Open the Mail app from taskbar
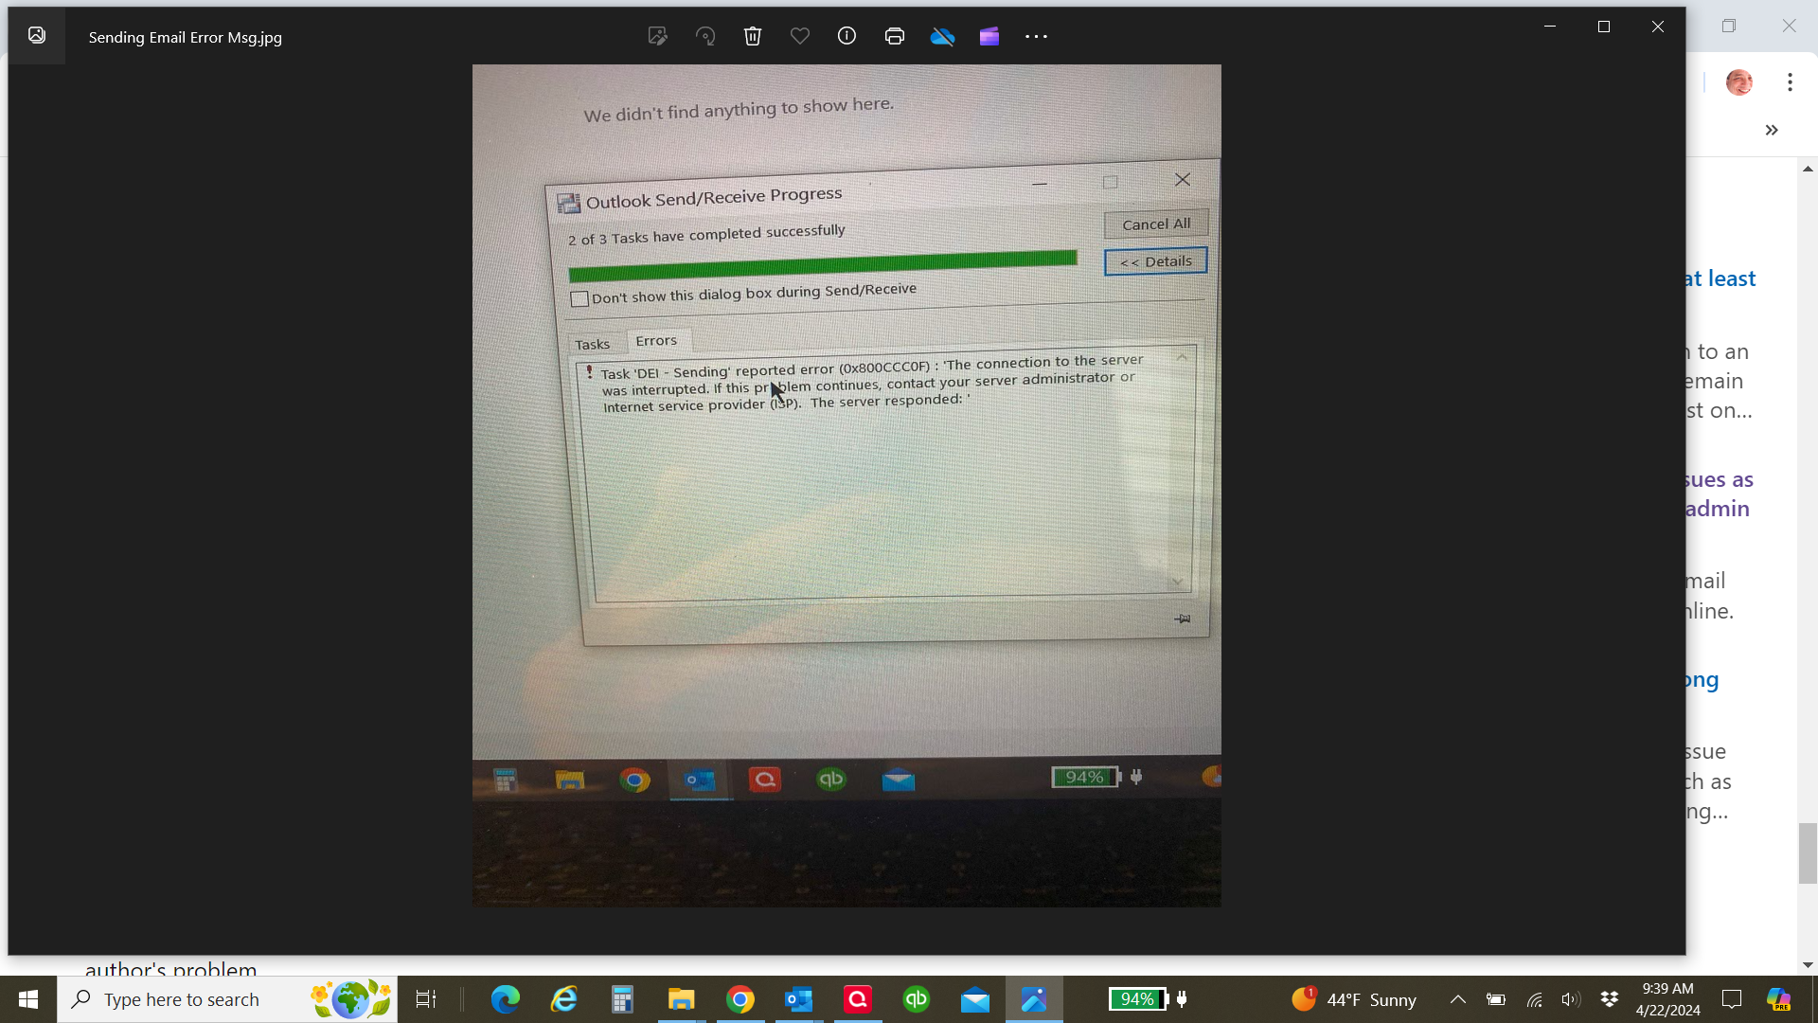 pos(975,999)
